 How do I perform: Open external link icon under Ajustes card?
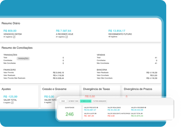[12, 103]
